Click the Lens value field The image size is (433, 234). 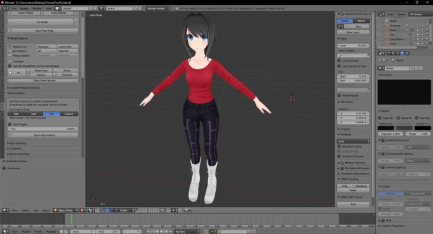(x=353, y=46)
